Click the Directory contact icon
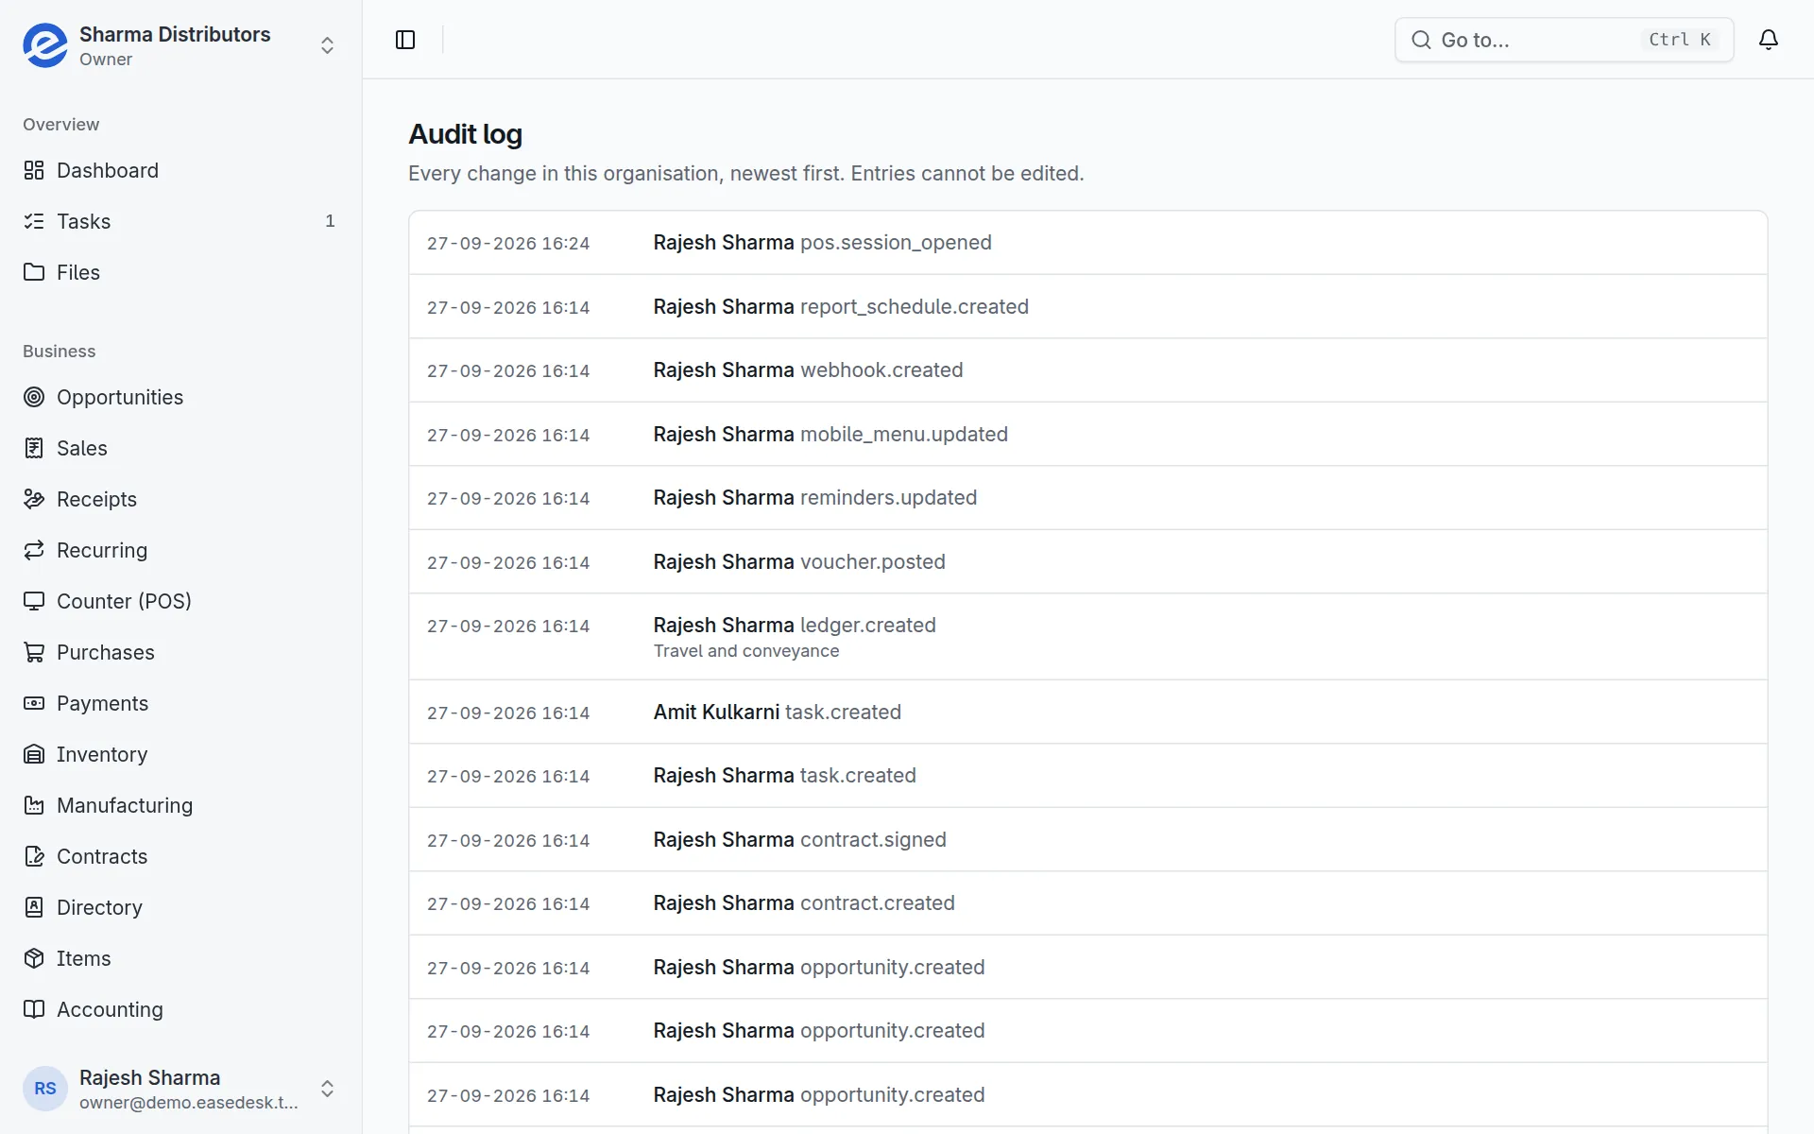The width and height of the screenshot is (1814, 1134). (34, 907)
